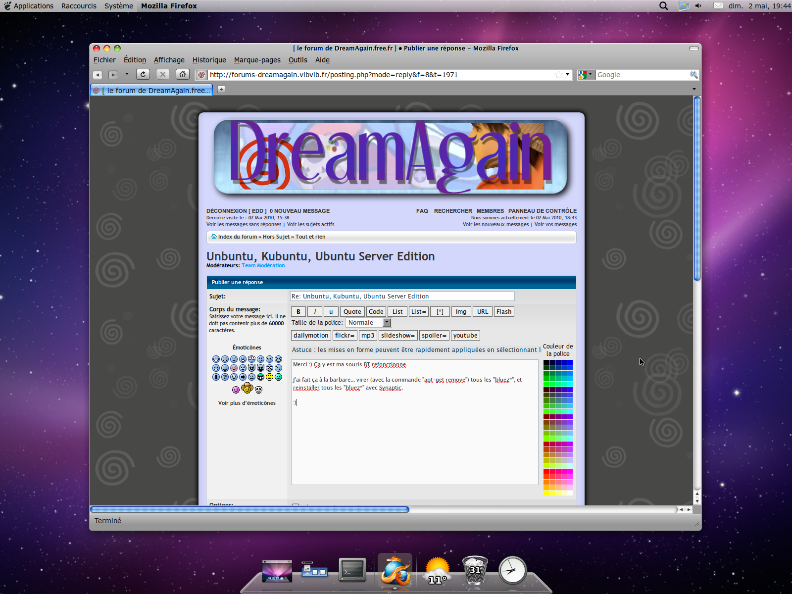This screenshot has width=792, height=594.
Task: Click the Code button
Action: click(376, 312)
